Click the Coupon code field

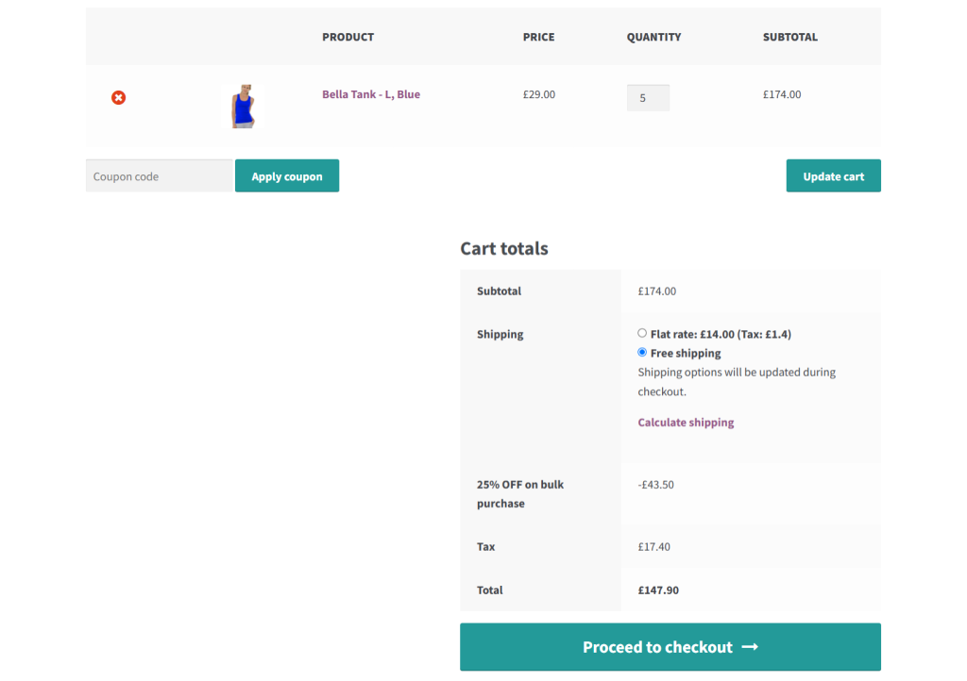click(159, 176)
